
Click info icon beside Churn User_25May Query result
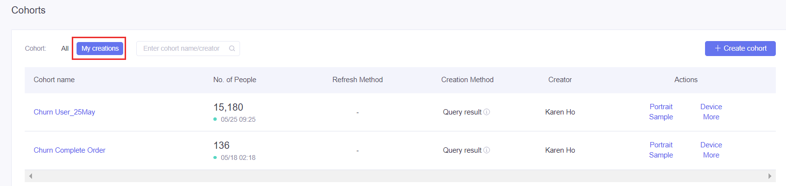(487, 112)
